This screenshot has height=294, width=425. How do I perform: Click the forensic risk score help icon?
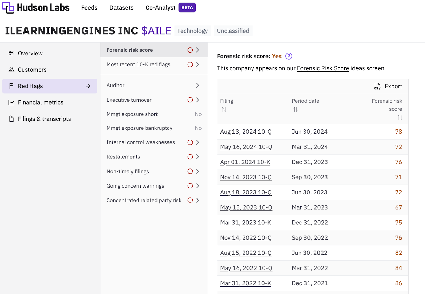pos(288,56)
